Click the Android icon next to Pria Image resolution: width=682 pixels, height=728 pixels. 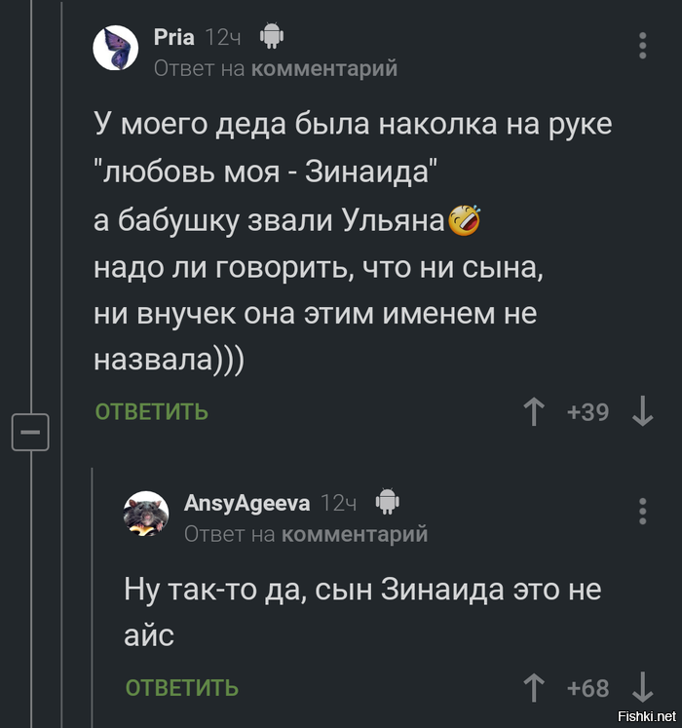click(271, 37)
